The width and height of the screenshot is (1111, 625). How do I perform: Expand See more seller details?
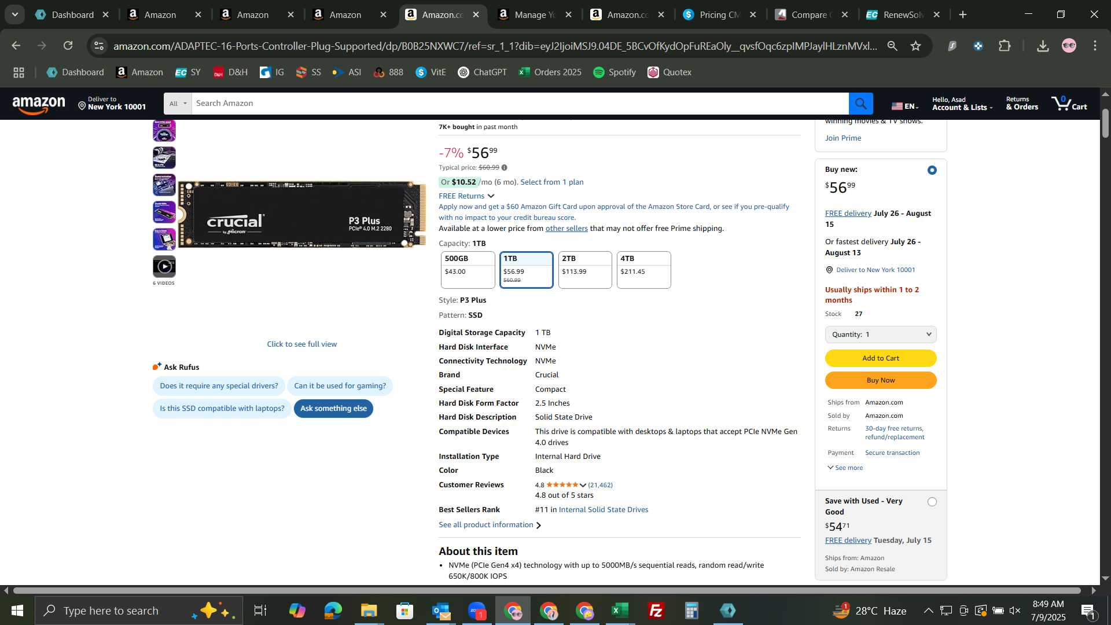[845, 468]
